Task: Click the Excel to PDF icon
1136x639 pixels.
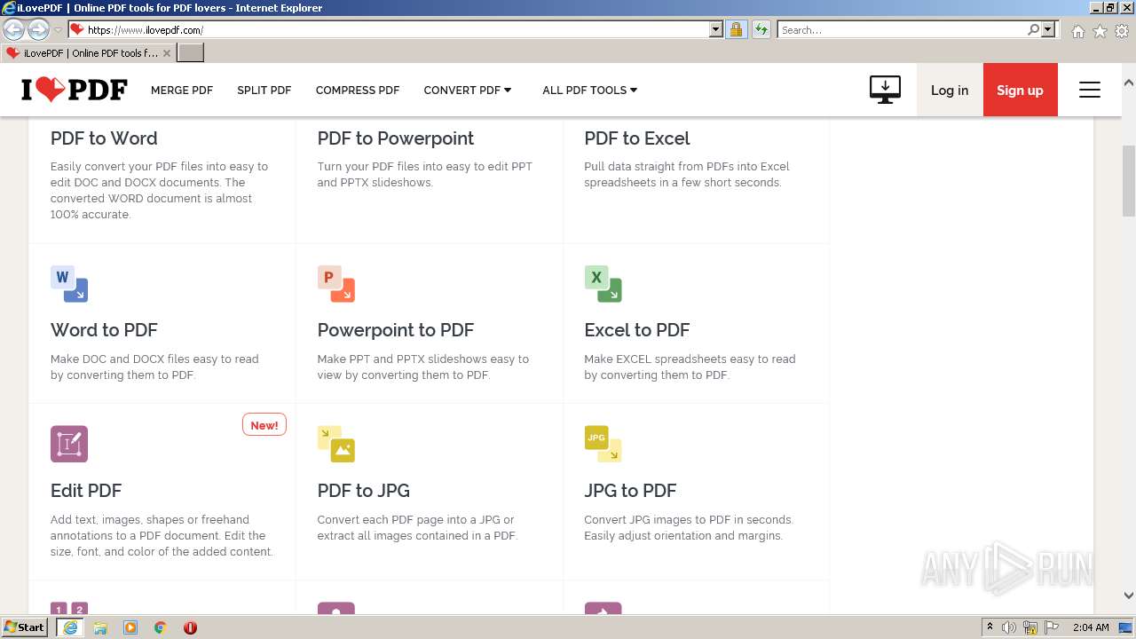Action: (x=603, y=284)
